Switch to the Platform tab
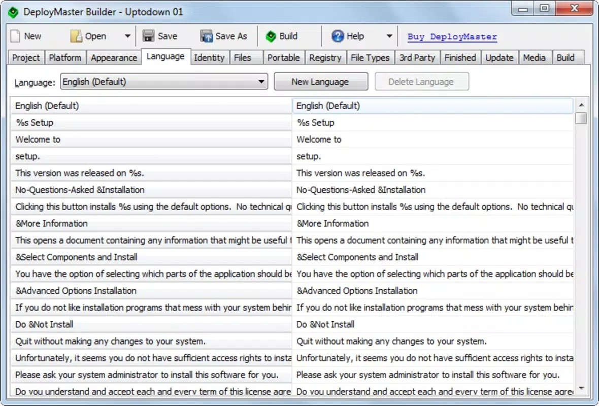599x406 pixels. [x=65, y=58]
